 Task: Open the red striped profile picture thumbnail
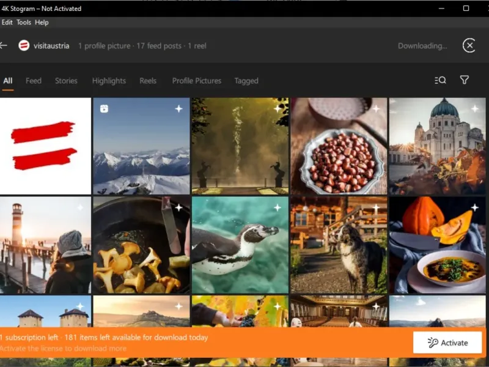point(45,146)
